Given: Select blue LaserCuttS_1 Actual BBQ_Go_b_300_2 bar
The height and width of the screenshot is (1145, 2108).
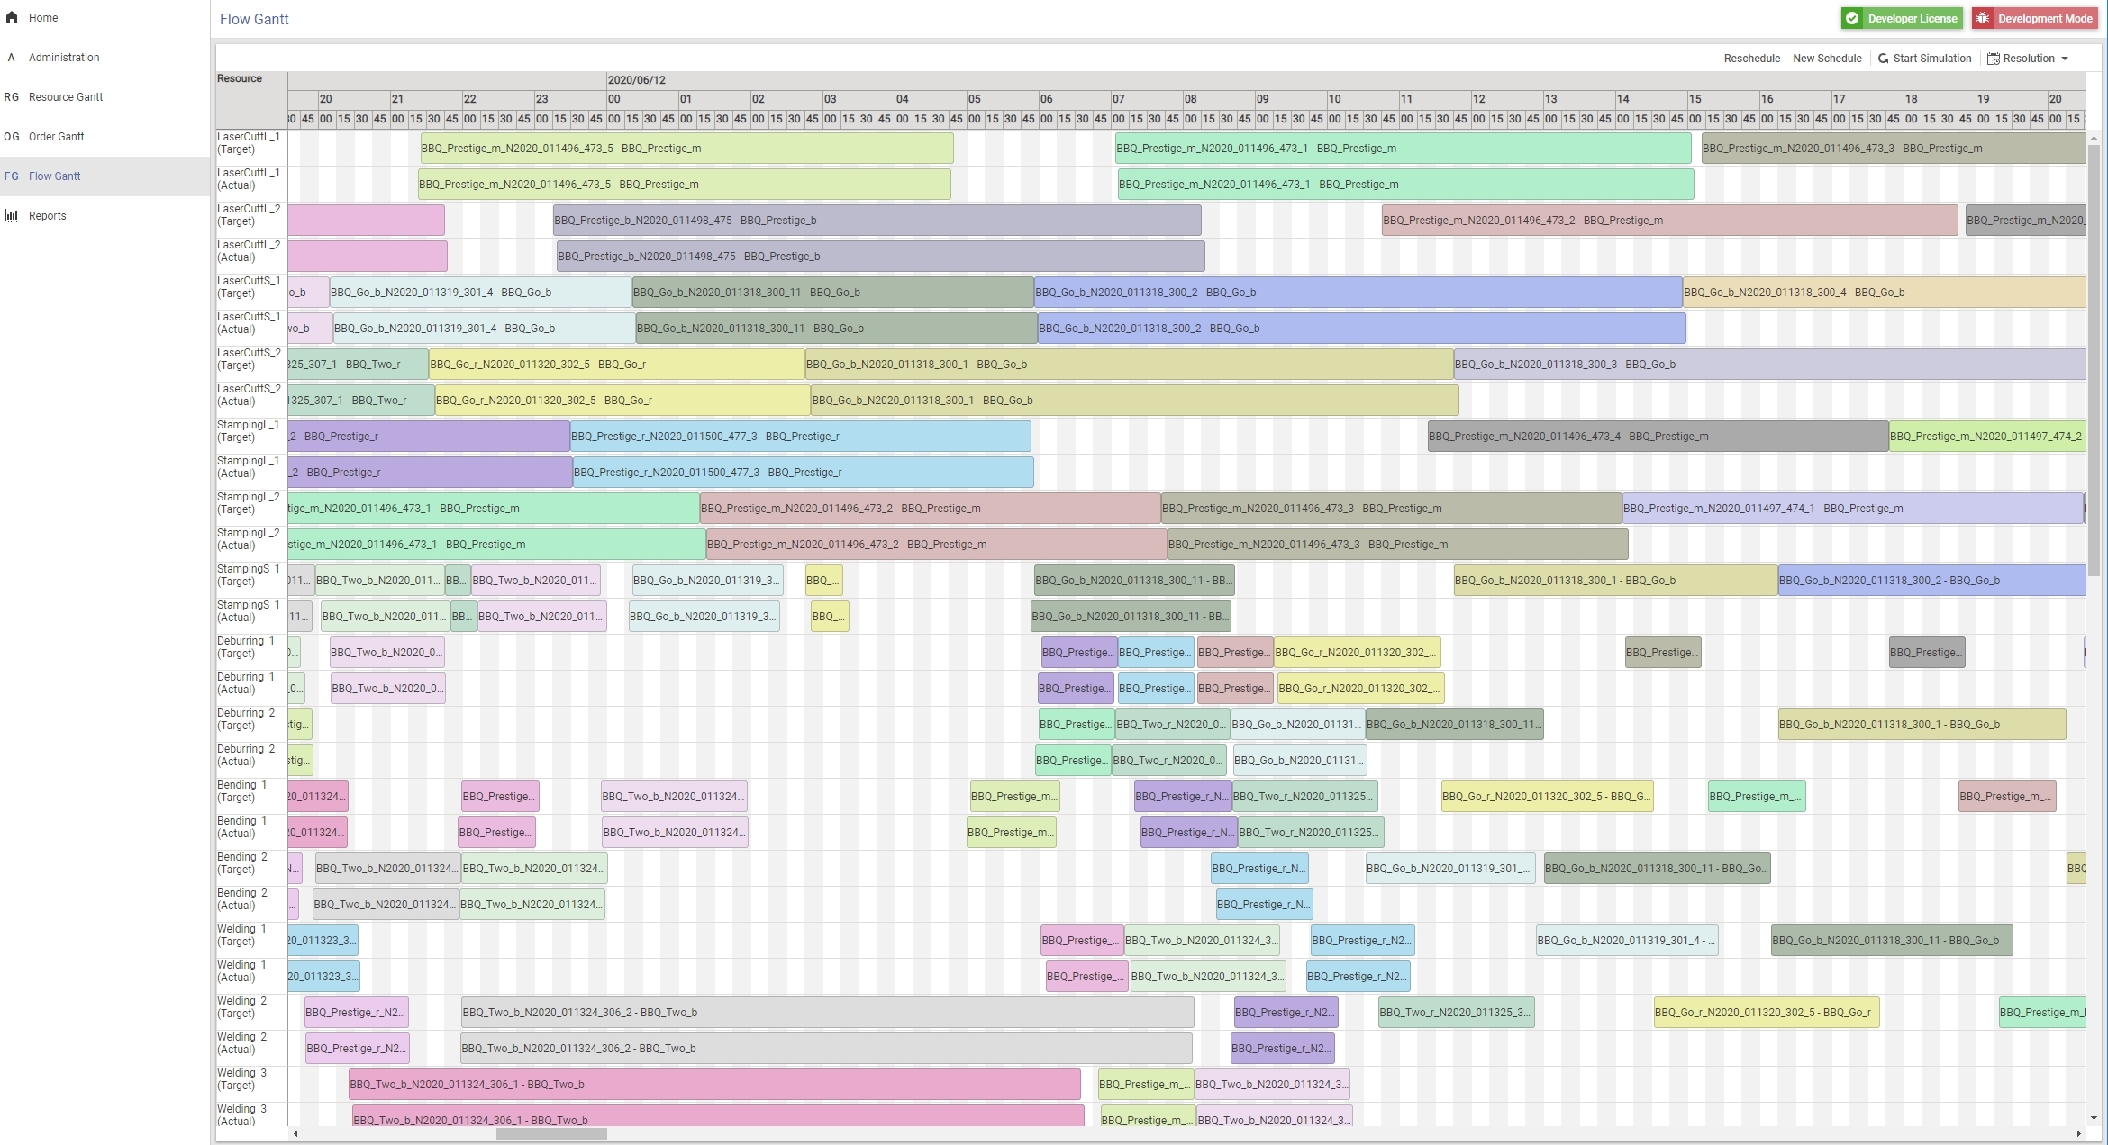Looking at the screenshot, I should 1360,328.
